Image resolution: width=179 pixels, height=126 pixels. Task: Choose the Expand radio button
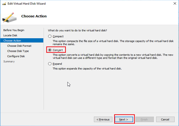click(50, 64)
